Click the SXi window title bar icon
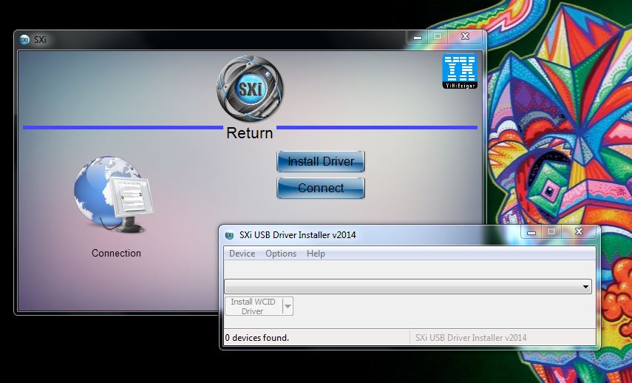The height and width of the screenshot is (383, 632). tap(24, 39)
